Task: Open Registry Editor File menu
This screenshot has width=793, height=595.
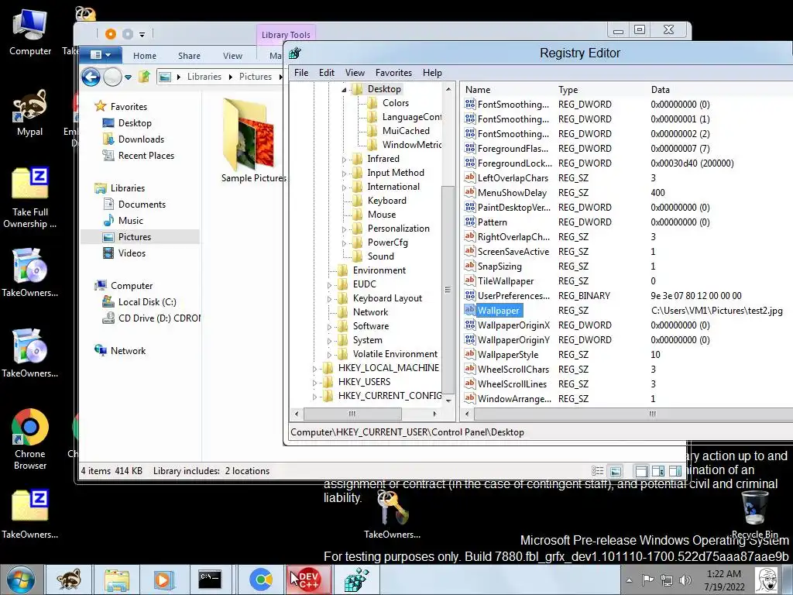Action: pos(301,73)
